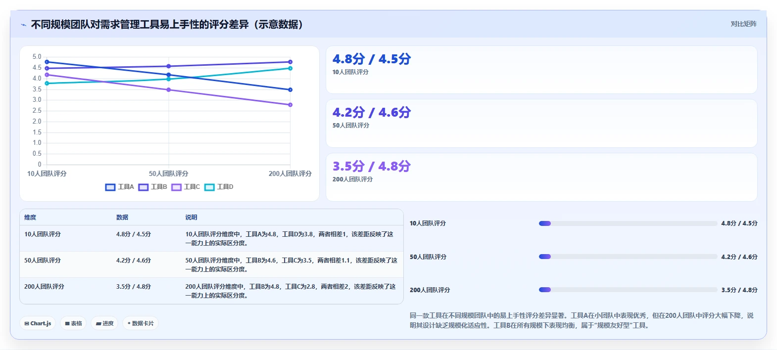
Task: Click the summary paragraph about 规模友好型 tools
Action: (x=582, y=320)
